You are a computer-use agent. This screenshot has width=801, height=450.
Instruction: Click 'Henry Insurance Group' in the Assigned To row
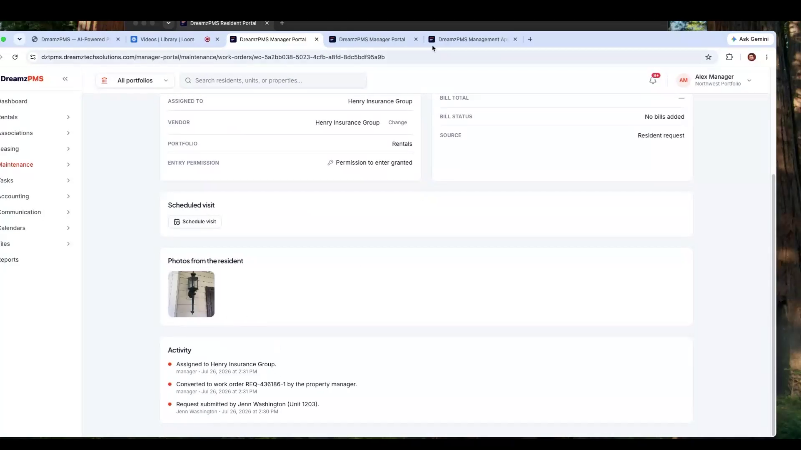pos(380,101)
